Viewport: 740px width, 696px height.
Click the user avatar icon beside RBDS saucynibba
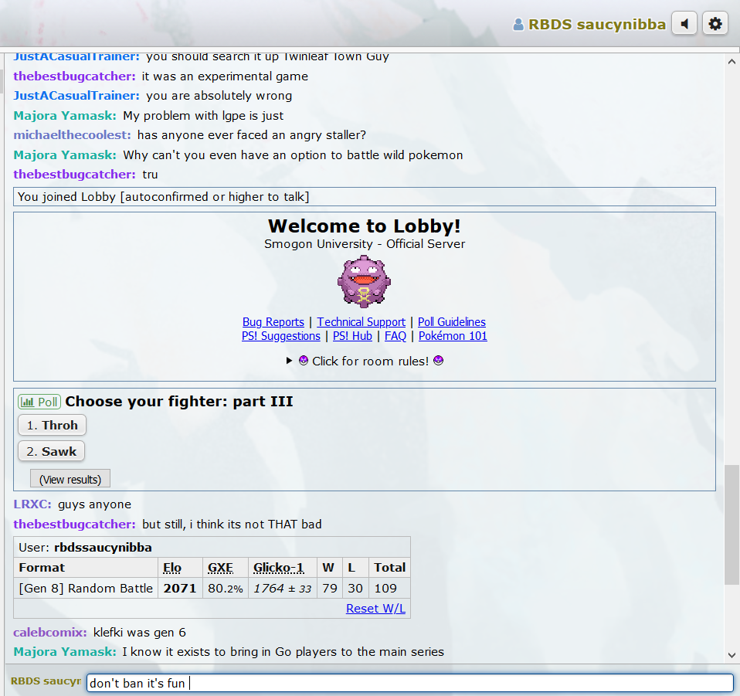point(518,25)
